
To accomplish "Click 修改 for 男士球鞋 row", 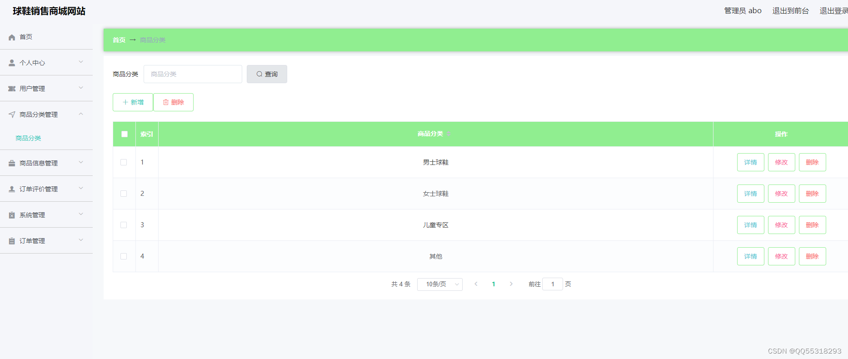I will (782, 162).
